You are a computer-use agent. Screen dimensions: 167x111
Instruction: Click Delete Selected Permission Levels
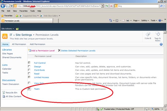coord(78,51)
